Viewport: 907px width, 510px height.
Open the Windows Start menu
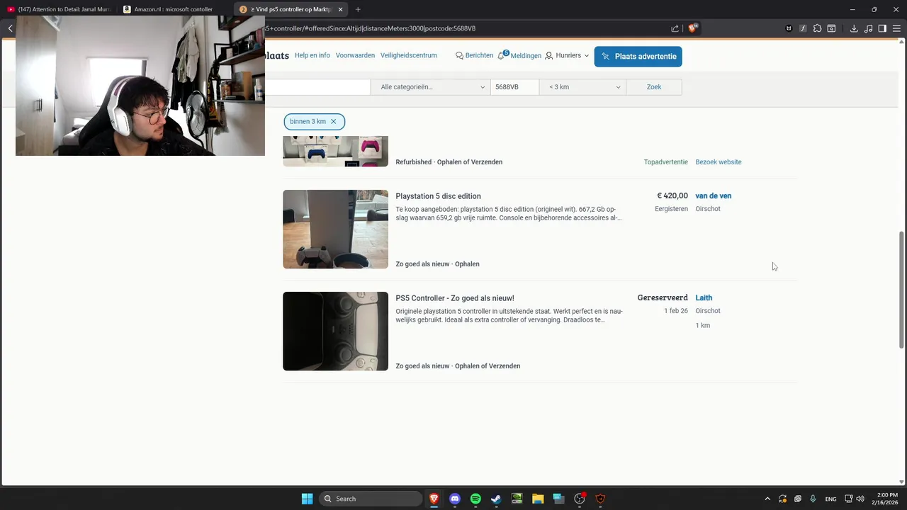307,499
